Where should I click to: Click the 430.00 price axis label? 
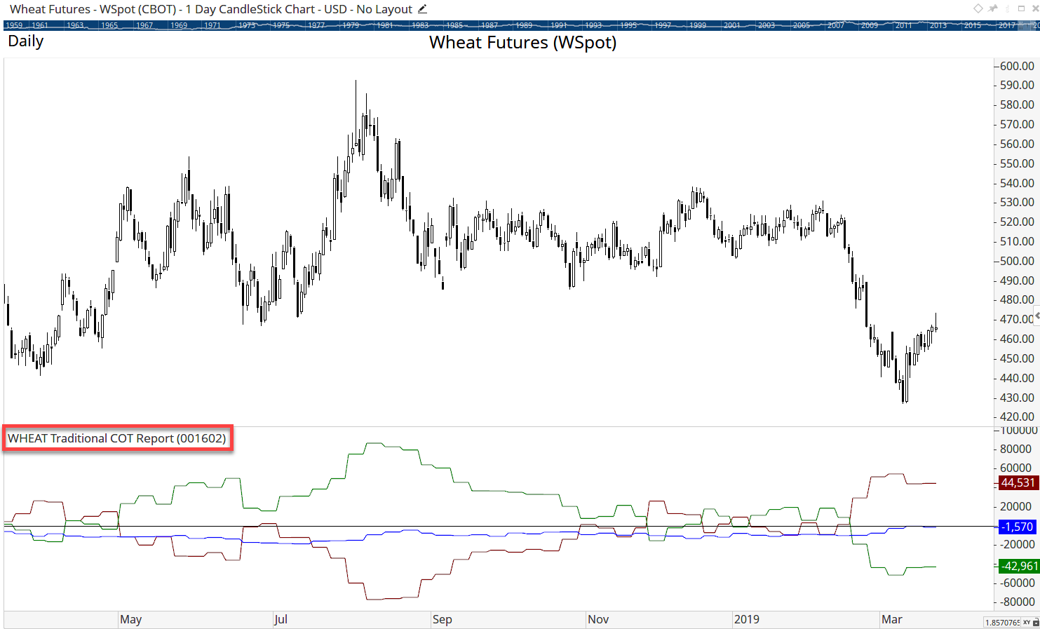tap(1017, 398)
